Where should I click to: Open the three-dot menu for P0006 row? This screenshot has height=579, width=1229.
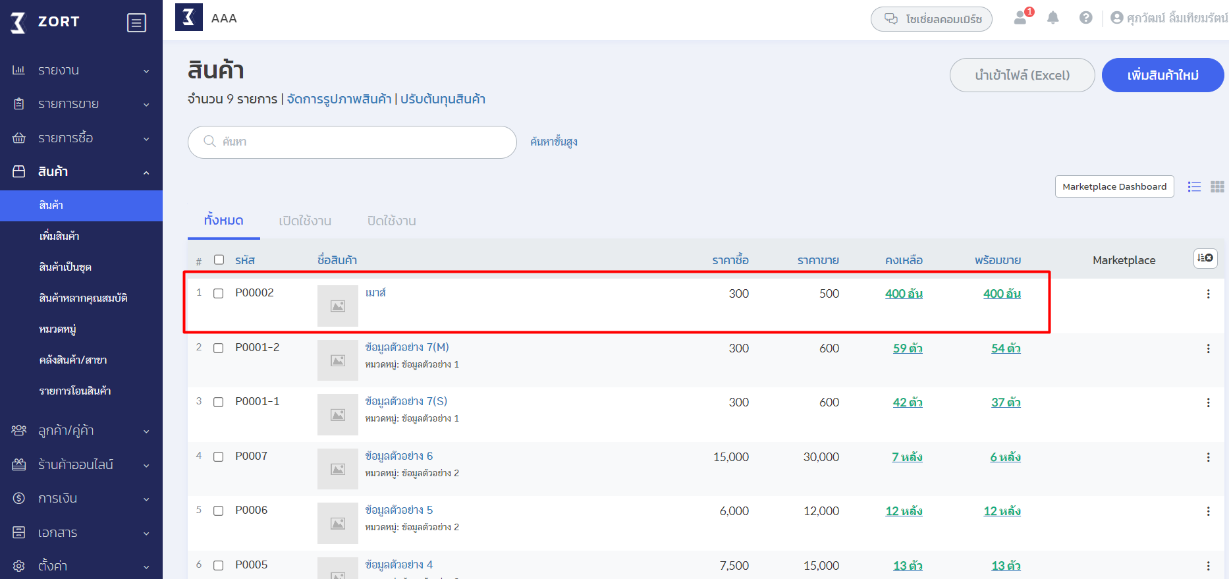[1208, 511]
